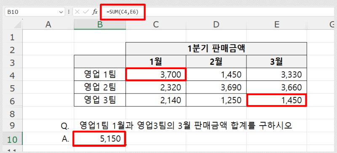Image resolution: width=337 pixels, height=153 pixels.
Task: Select column D header
Action: [216, 25]
